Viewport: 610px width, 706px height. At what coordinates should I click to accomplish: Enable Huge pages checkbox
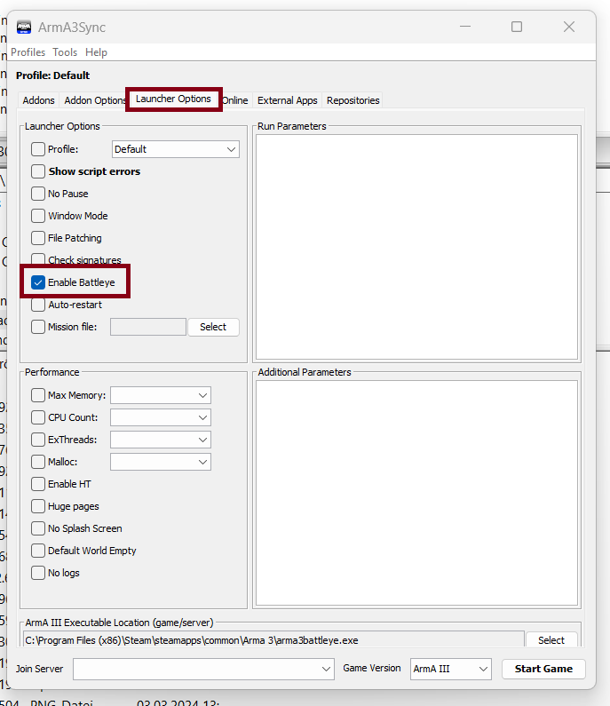click(38, 506)
